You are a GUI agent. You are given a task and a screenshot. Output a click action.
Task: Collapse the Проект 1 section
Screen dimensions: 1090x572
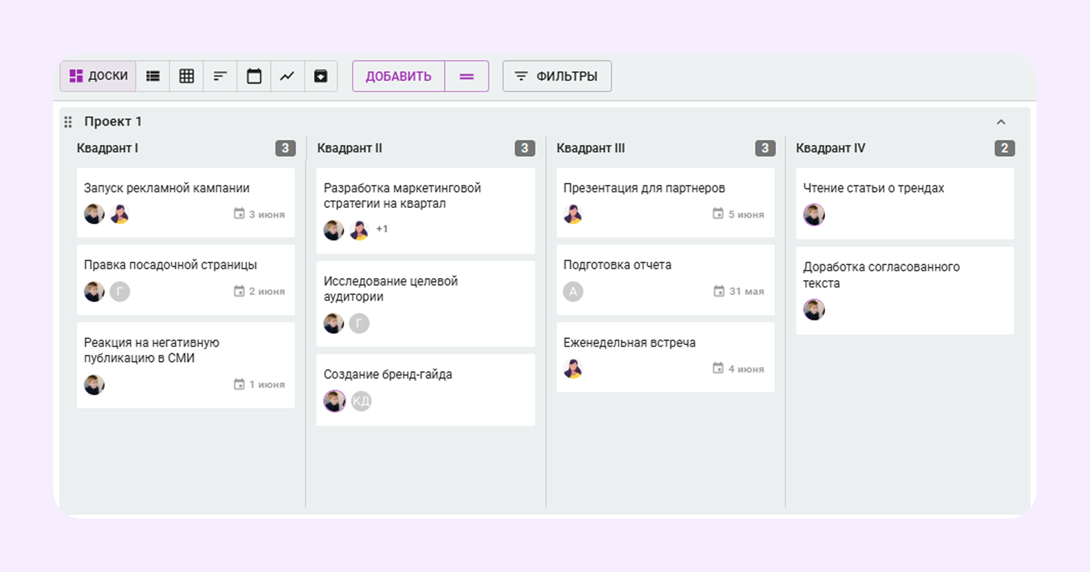1001,122
